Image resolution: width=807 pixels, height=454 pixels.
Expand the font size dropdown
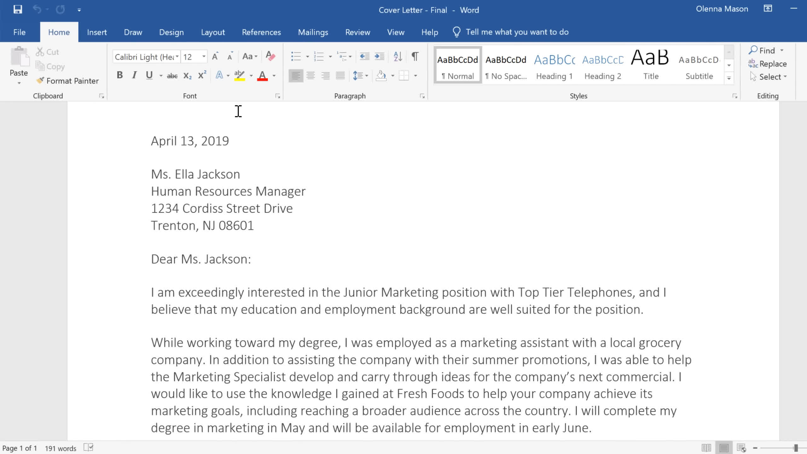pyautogui.click(x=204, y=57)
